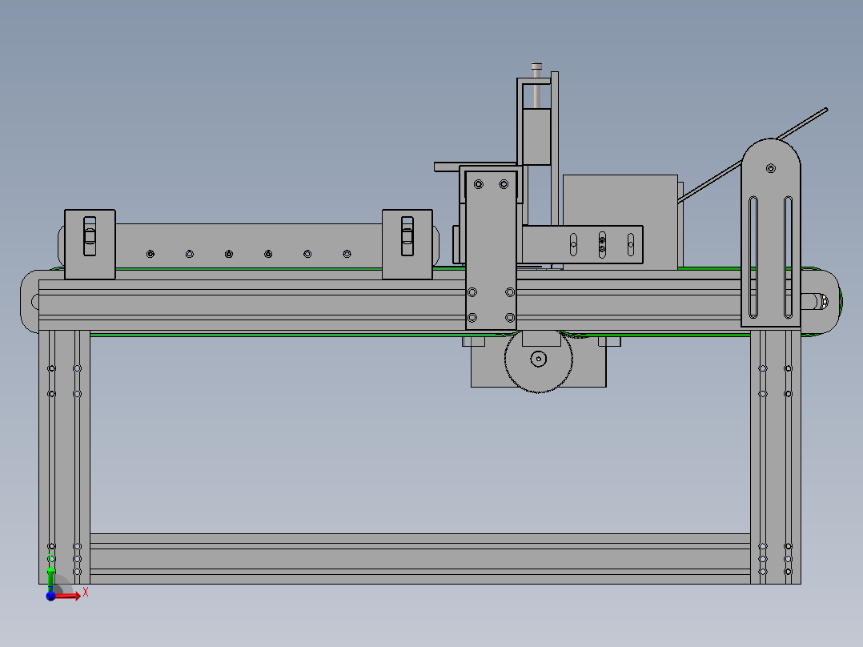Viewport: 863px width, 647px height.
Task: Select the right vertical leg of the frame
Action: tap(776, 457)
